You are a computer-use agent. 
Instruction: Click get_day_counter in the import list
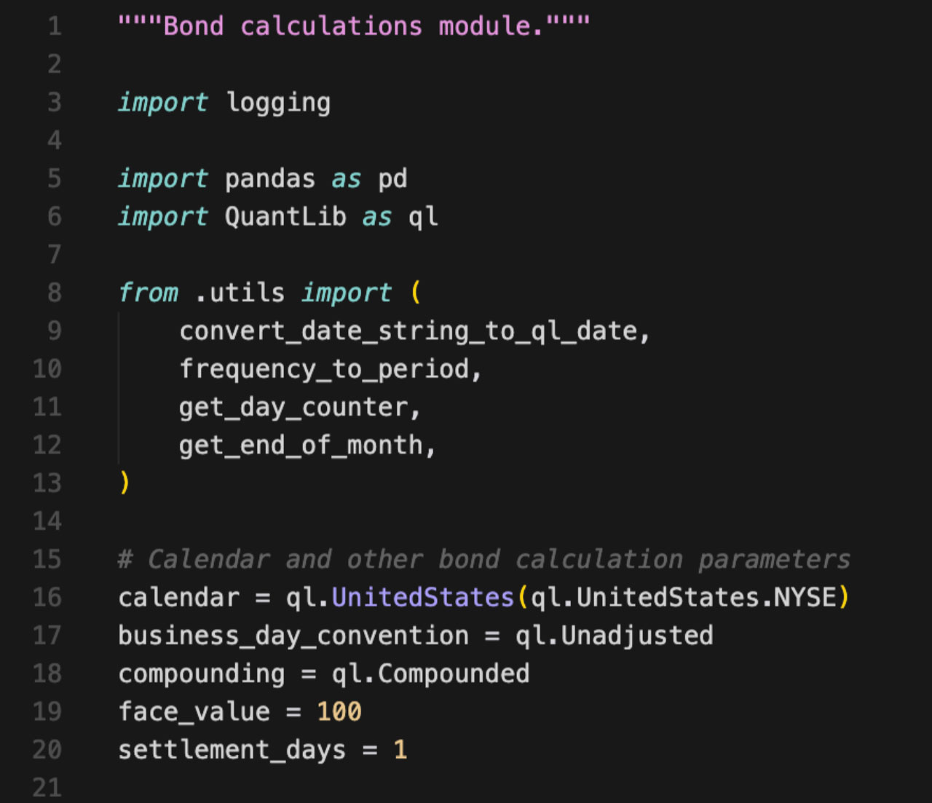click(x=293, y=407)
